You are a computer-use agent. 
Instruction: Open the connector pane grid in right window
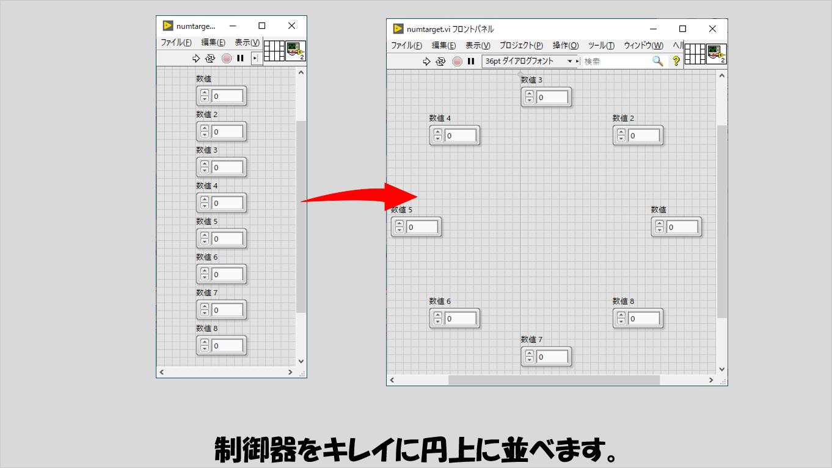695,54
